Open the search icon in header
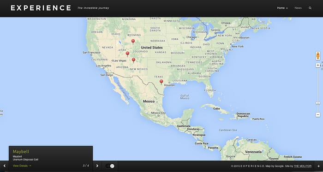Image resolution: width=323 pixels, height=172 pixels. tap(310, 8)
